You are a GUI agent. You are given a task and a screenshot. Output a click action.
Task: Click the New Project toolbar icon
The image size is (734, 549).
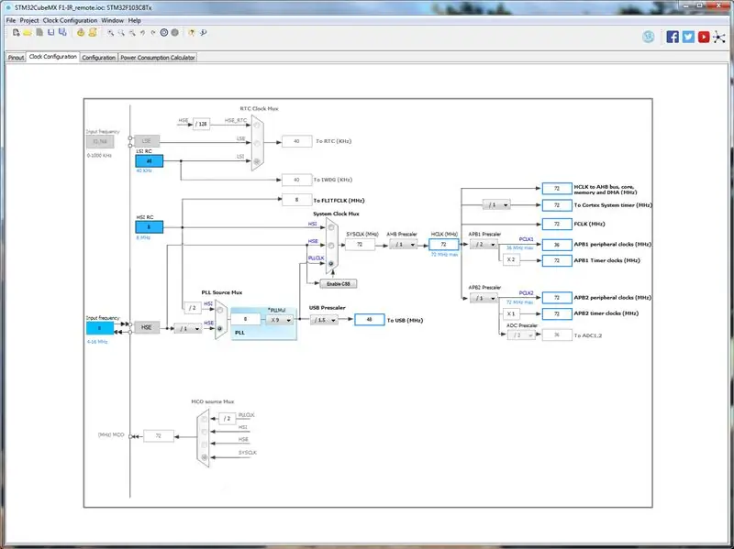(16, 32)
